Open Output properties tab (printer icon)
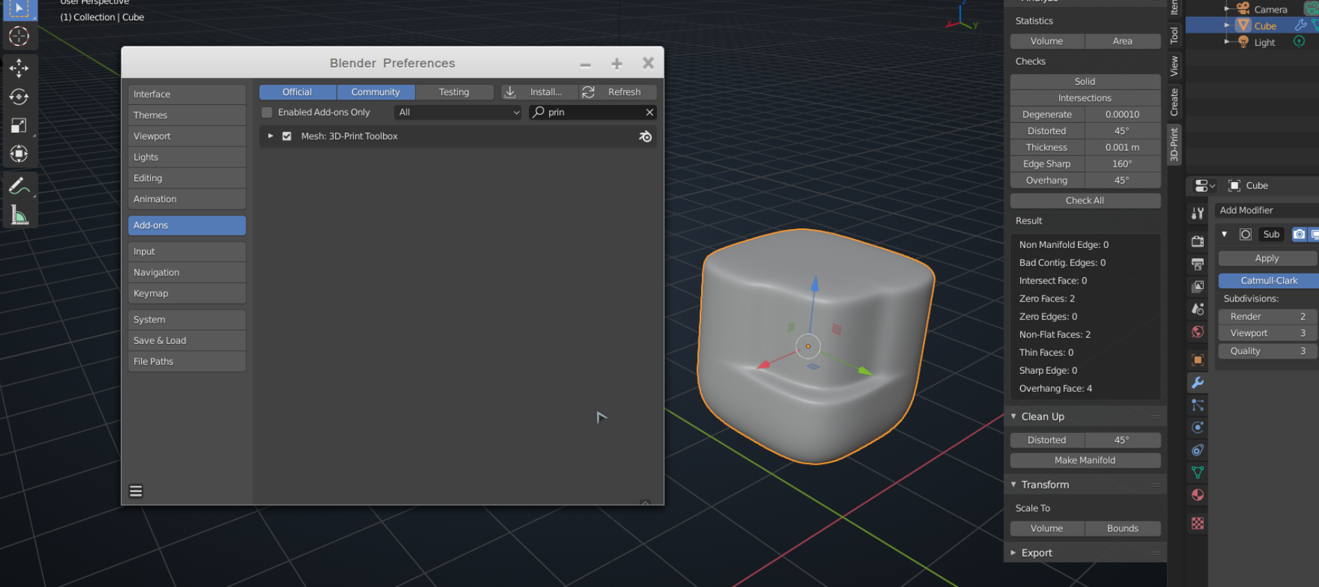This screenshot has height=587, width=1319. point(1197,264)
